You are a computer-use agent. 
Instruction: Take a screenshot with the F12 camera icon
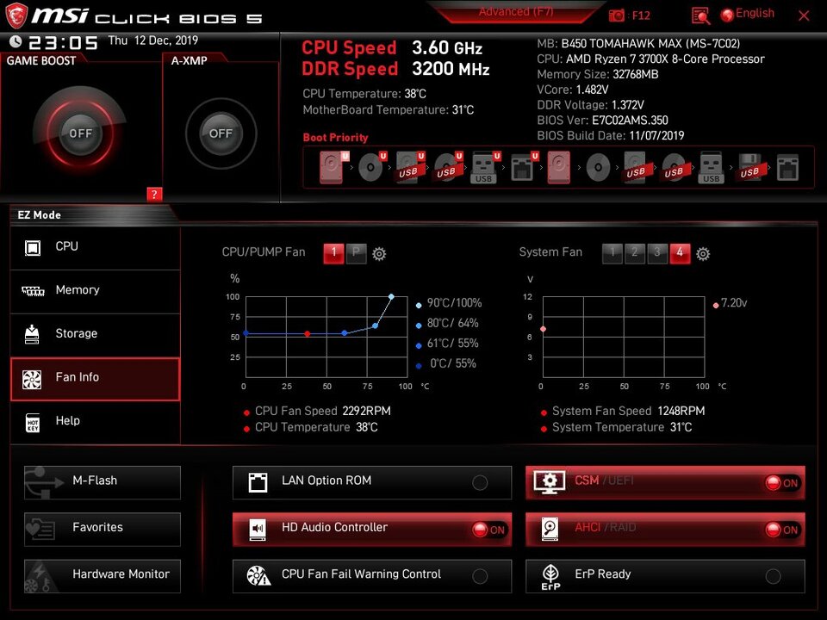tap(616, 15)
